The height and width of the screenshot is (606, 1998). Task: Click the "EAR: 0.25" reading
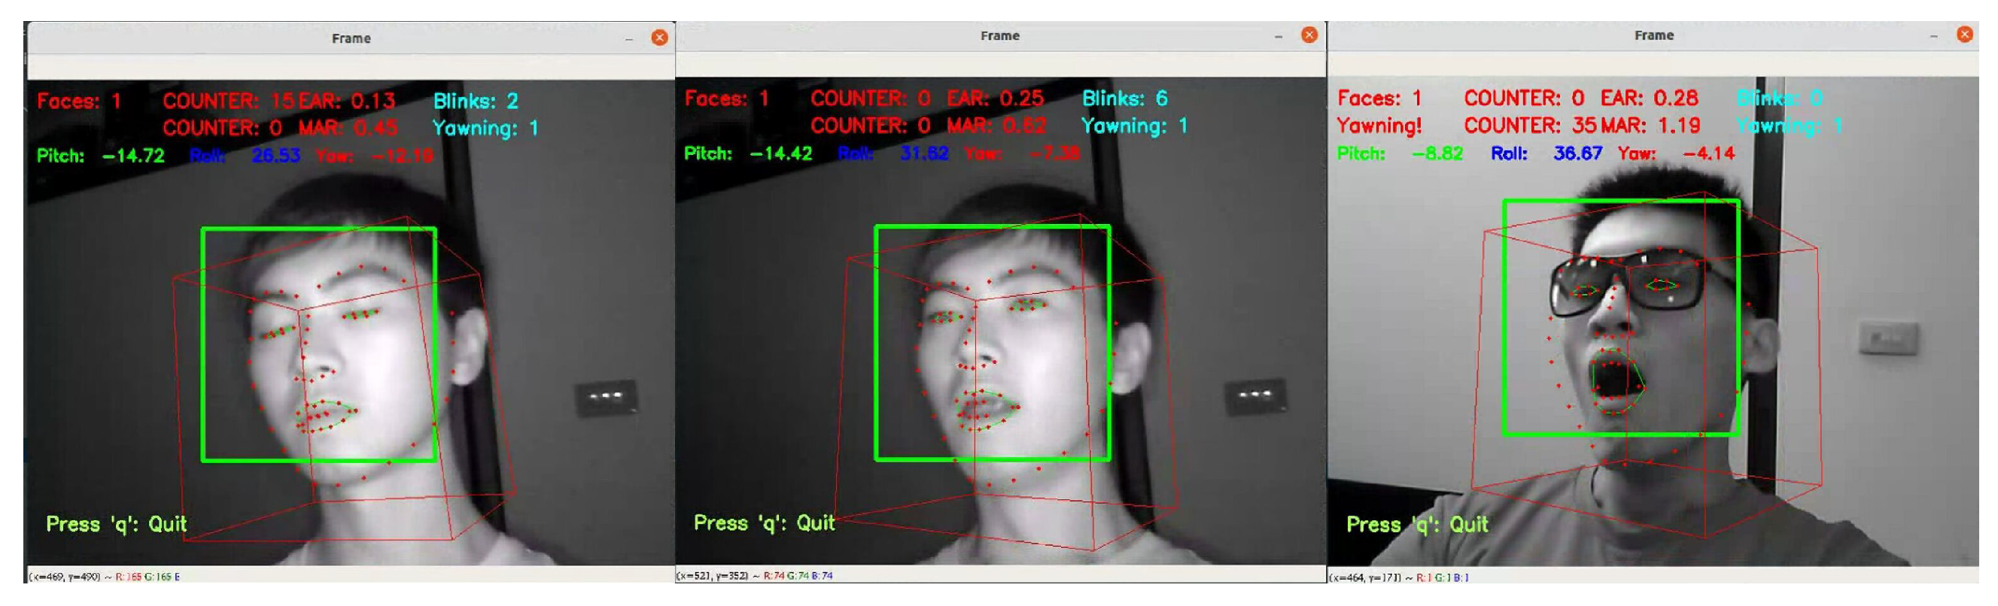[x=995, y=98]
